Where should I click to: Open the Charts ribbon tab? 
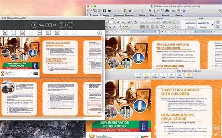click(x=153, y=15)
